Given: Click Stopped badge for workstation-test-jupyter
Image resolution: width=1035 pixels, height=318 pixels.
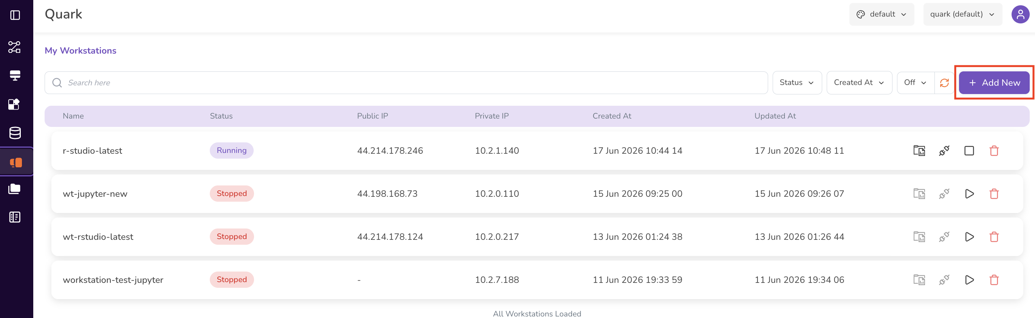Looking at the screenshot, I should (x=231, y=279).
